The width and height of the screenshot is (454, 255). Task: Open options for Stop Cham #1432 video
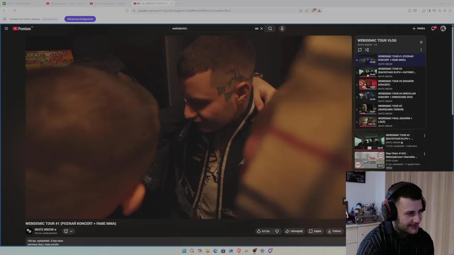click(x=424, y=154)
